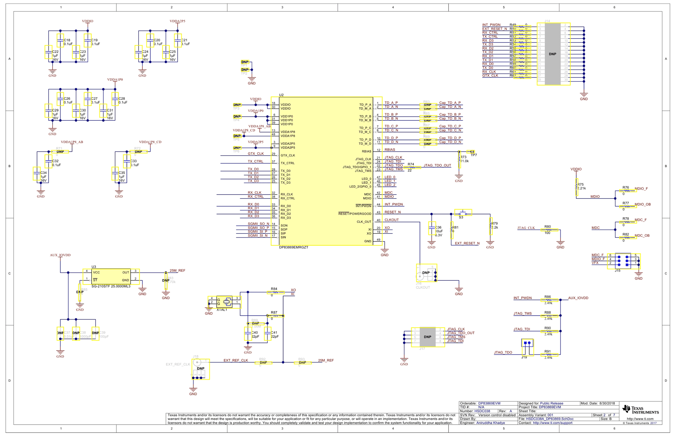677x437 pixels.
Task: Click resistor R74 on JTAG_TDO line
Action: pyautogui.click(x=412, y=167)
